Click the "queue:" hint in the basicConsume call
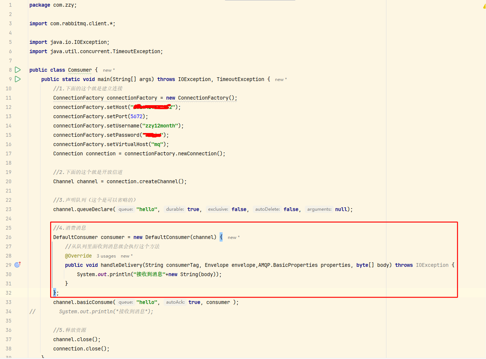Viewport: 486px width, 359px height. coord(126,302)
